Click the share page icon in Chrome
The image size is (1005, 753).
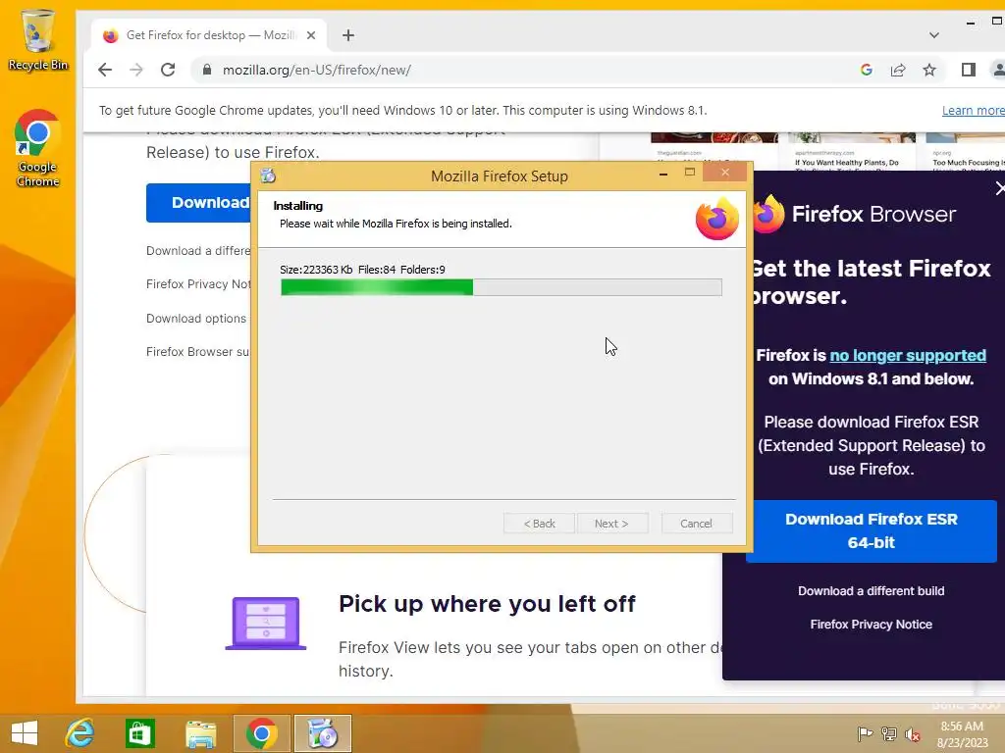[x=898, y=70]
